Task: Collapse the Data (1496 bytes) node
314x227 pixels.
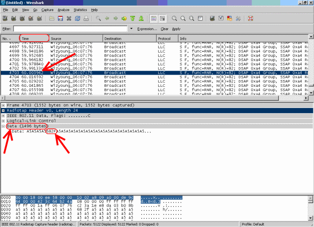Action: pyautogui.click(x=3, y=126)
